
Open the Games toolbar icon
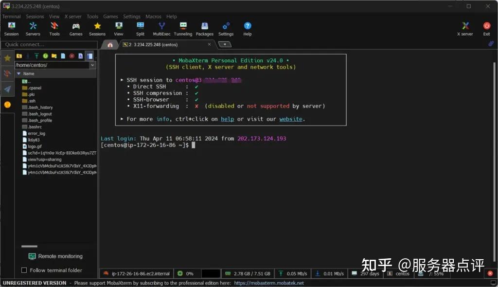pos(76,29)
